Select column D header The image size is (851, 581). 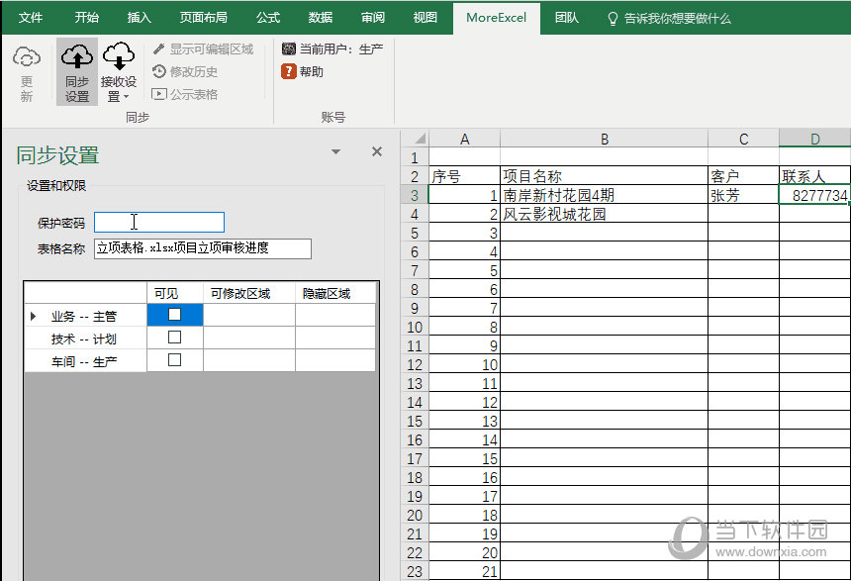click(814, 139)
